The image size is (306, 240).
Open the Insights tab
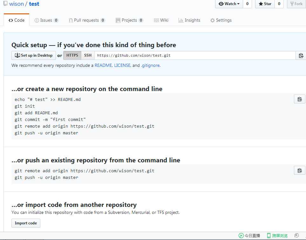pyautogui.click(x=189, y=20)
